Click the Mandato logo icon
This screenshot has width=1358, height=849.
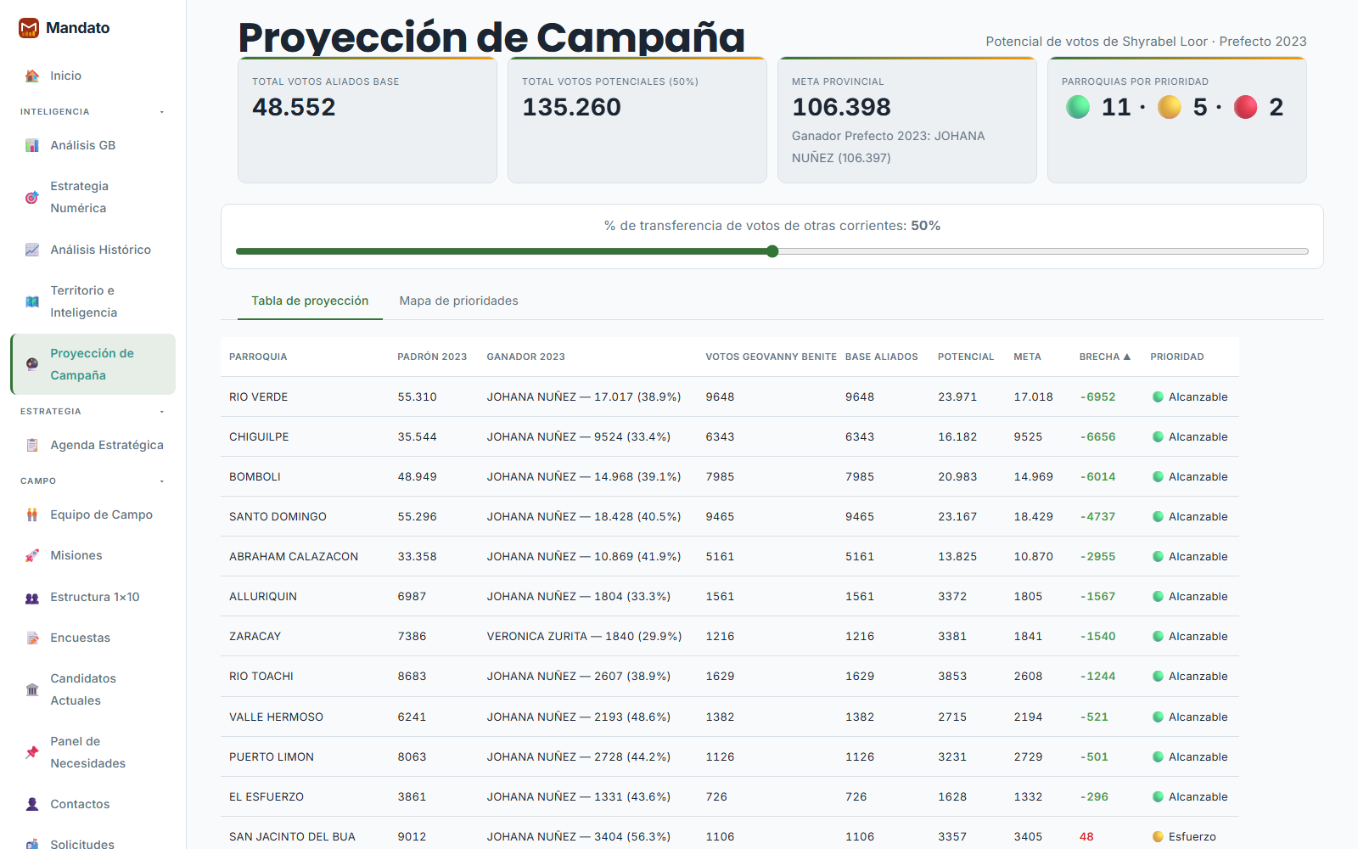29,28
